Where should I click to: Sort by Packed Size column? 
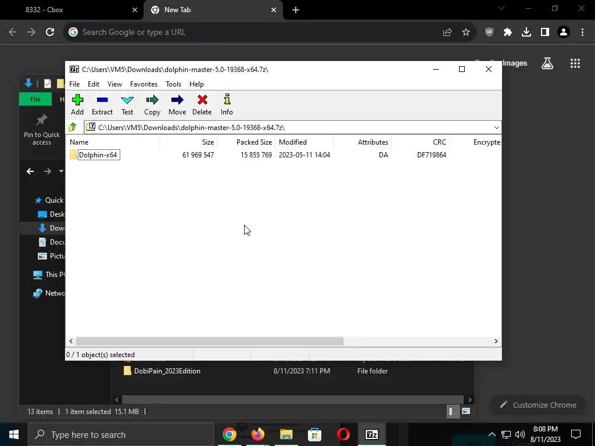[246, 142]
